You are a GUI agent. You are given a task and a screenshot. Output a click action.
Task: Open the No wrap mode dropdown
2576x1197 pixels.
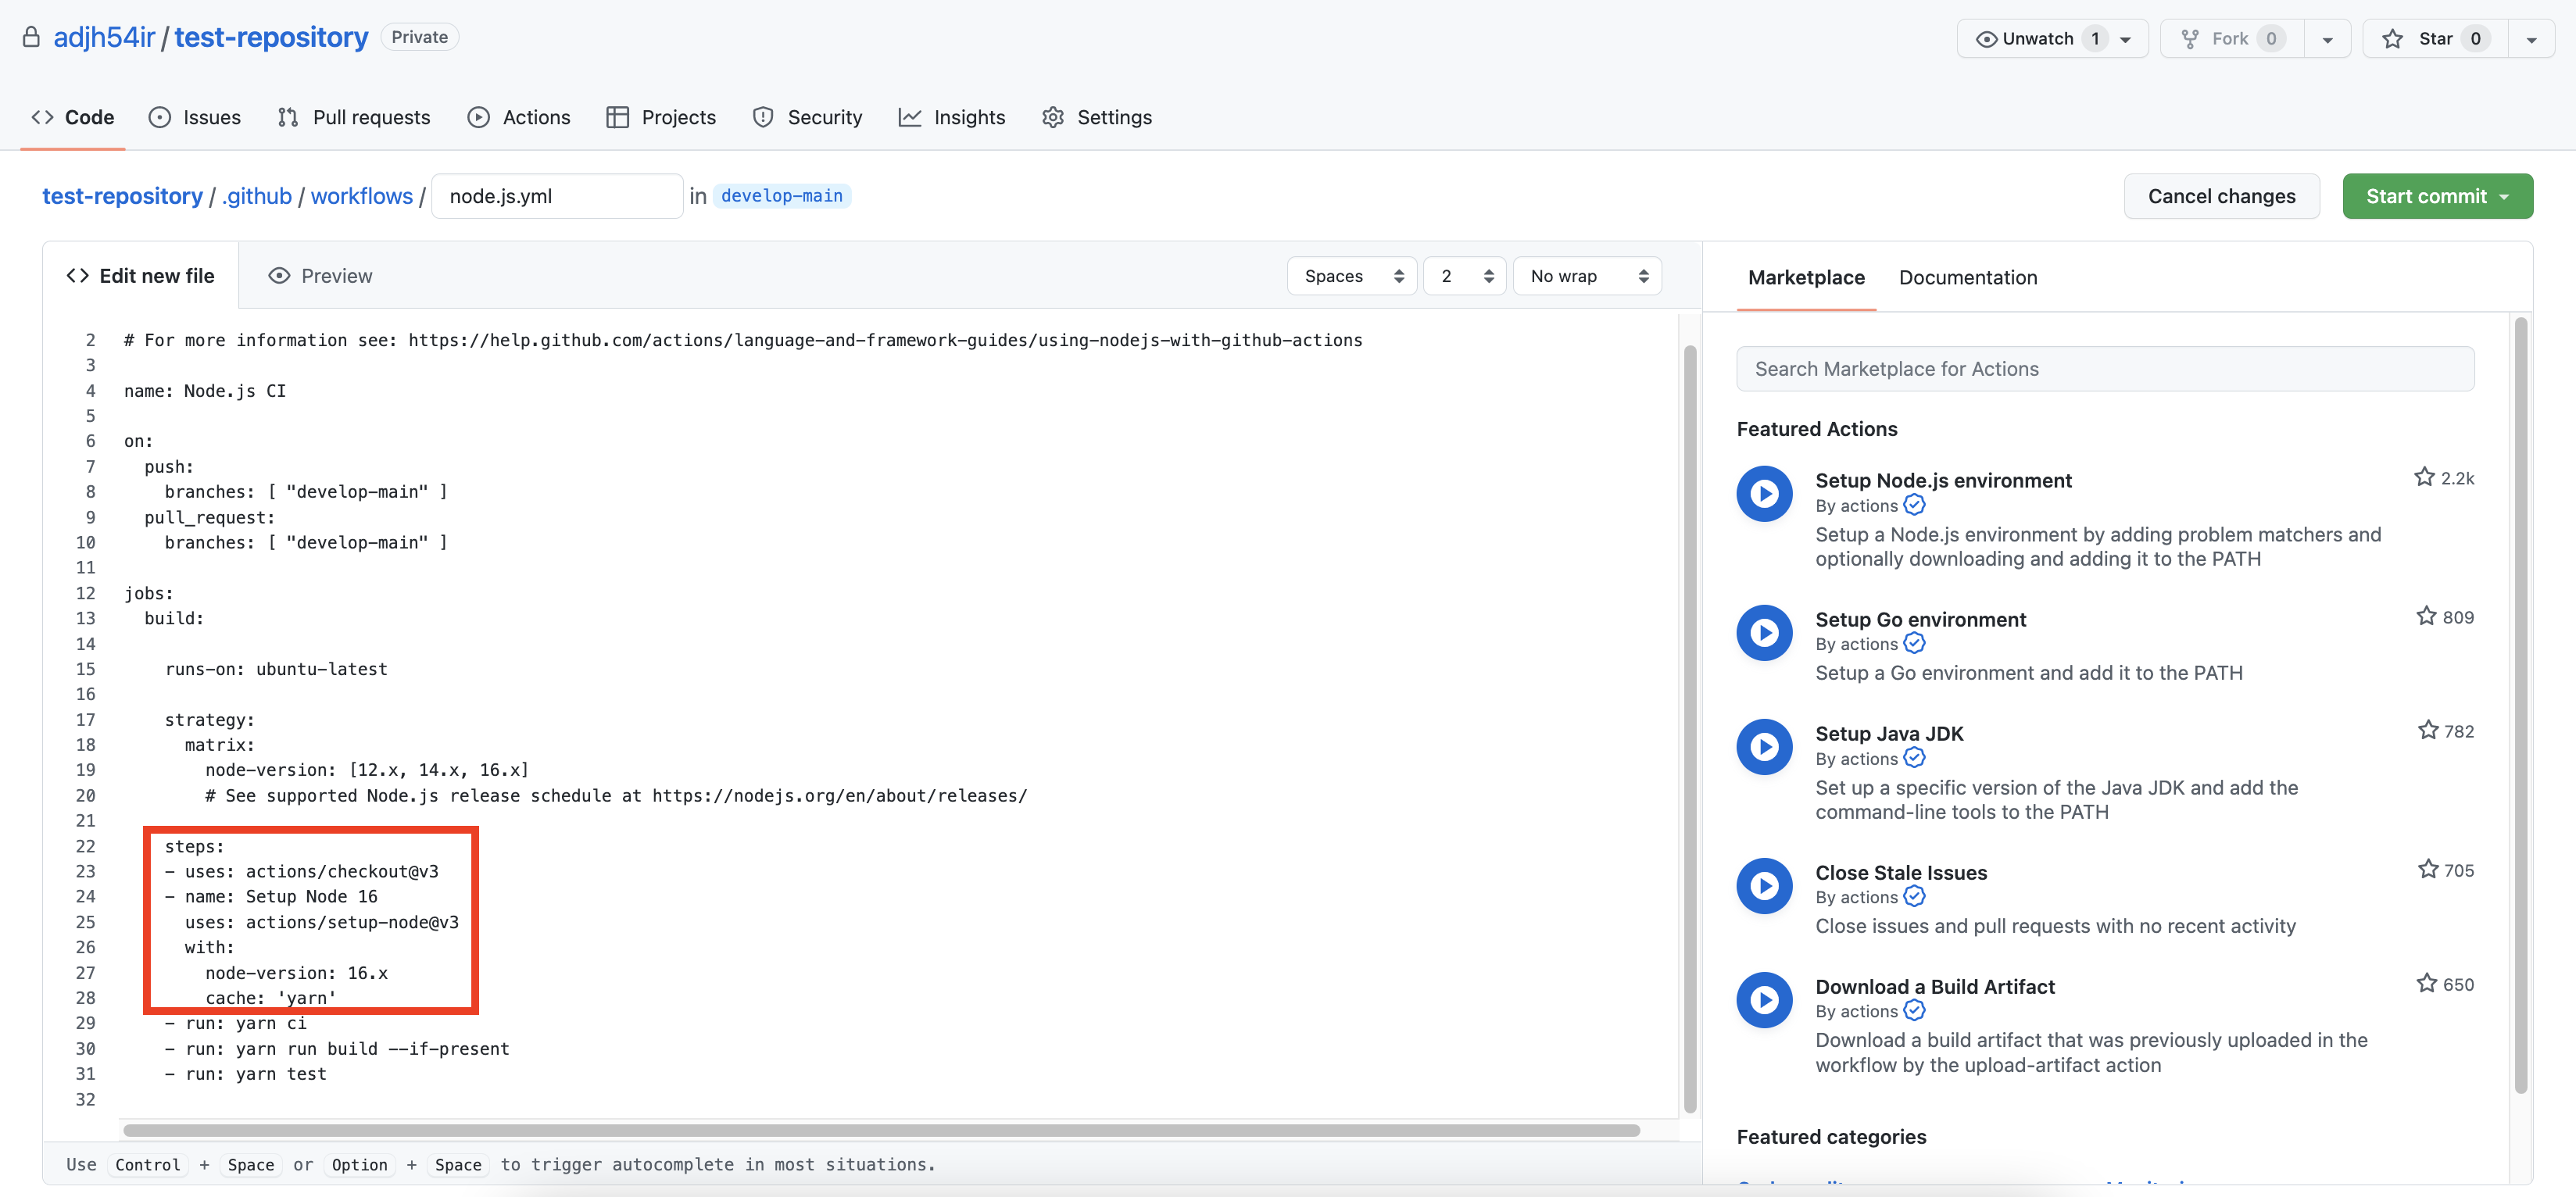(x=1587, y=276)
